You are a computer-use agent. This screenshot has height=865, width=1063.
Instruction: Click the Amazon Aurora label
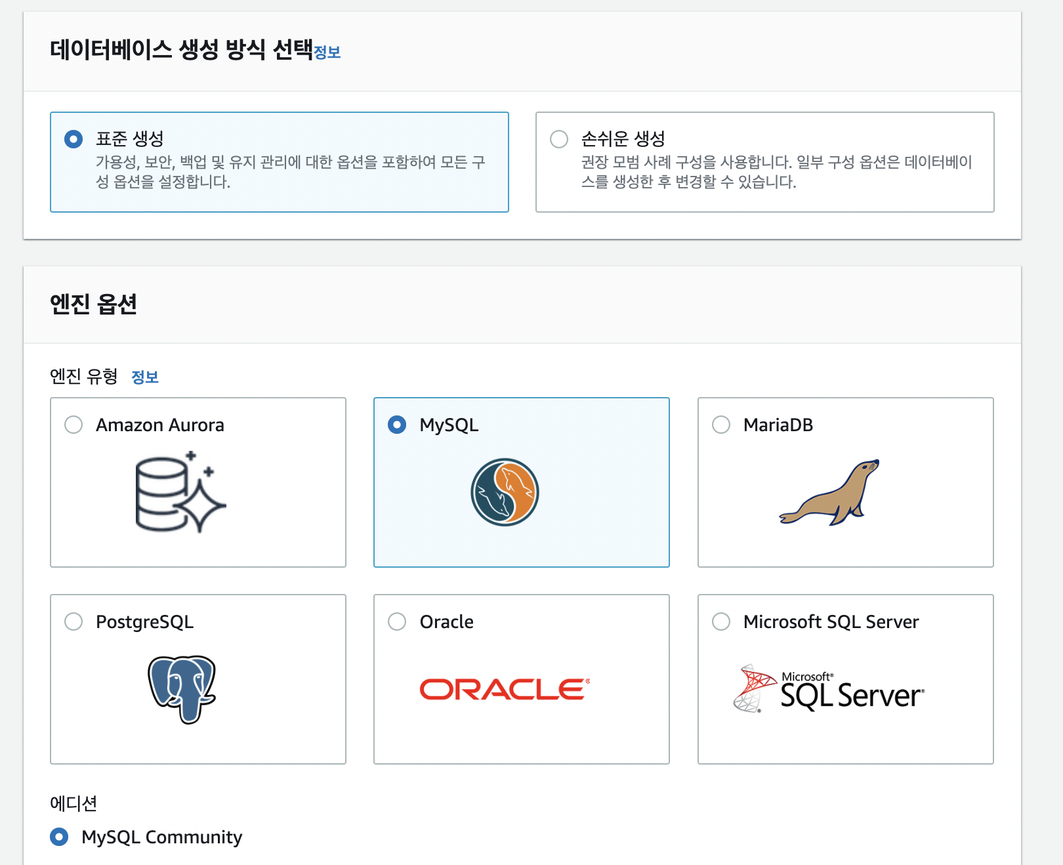160,425
